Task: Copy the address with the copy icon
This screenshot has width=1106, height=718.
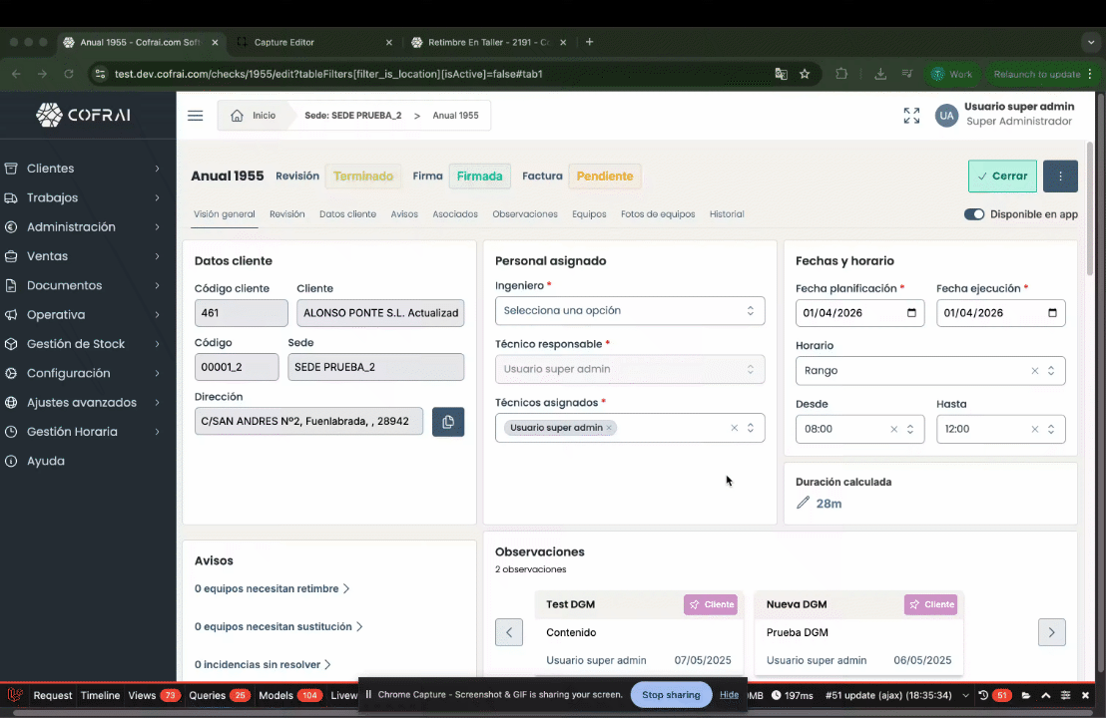Action: point(447,422)
